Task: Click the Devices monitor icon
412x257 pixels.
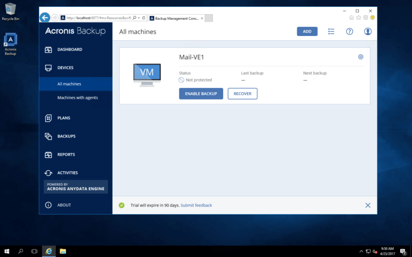Action: coord(48,68)
